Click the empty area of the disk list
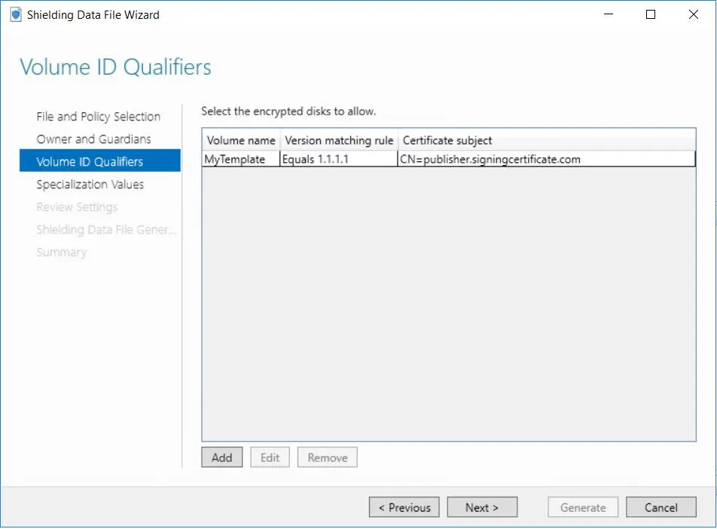This screenshot has height=529, width=717. point(448,301)
